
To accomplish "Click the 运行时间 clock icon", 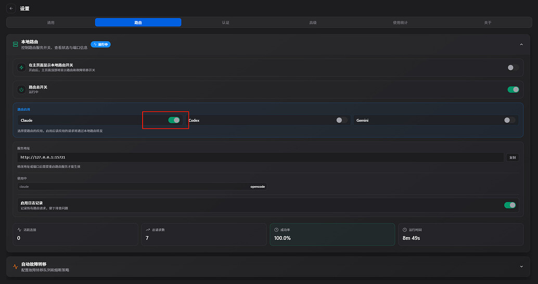I will click(404, 230).
